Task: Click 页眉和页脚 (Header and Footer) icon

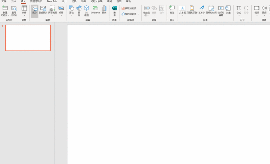Action: [192, 8]
